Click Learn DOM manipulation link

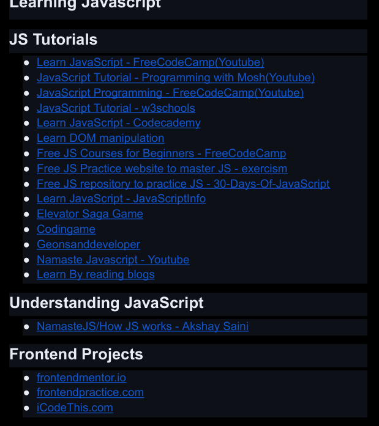pos(100,138)
